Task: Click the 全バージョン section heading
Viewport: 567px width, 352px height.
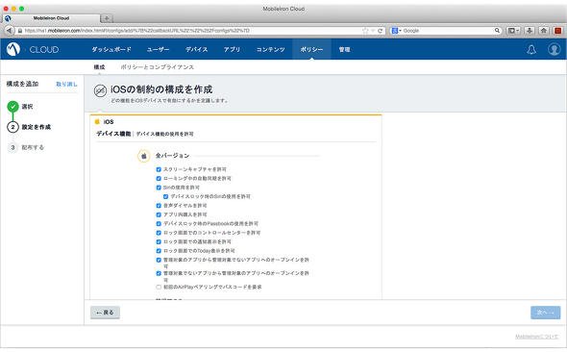Action: 172,156
